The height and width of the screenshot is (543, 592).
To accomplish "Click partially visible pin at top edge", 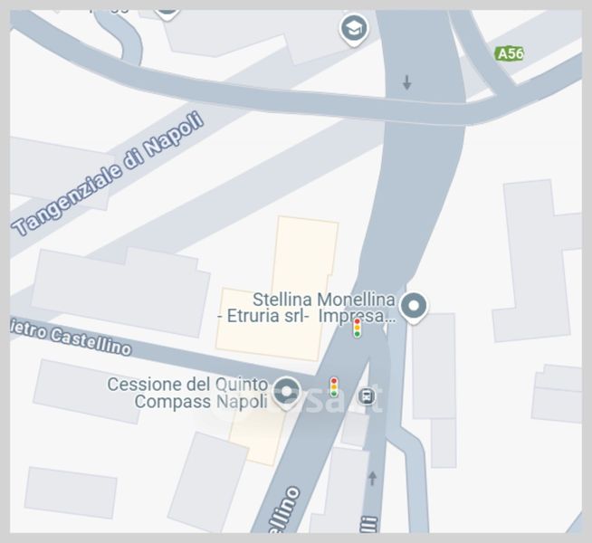I will (x=167, y=15).
